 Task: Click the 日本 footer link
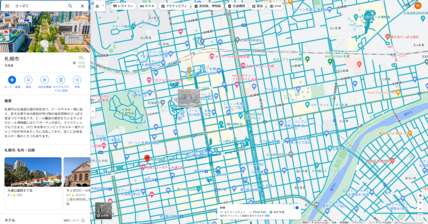(x=334, y=222)
